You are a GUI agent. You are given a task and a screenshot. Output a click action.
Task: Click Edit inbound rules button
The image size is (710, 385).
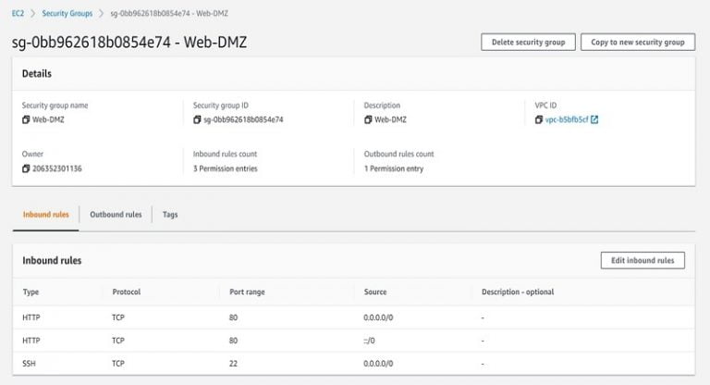pyautogui.click(x=643, y=261)
